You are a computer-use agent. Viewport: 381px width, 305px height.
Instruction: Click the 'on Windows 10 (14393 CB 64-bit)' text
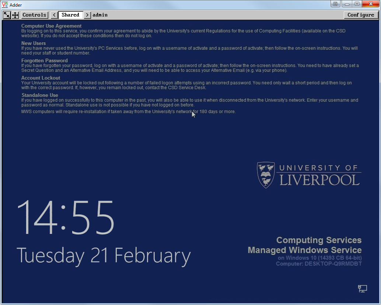320,258
